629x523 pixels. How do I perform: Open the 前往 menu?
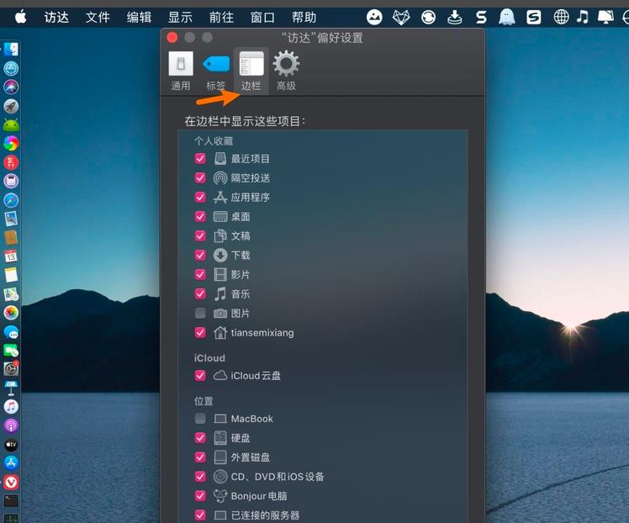pyautogui.click(x=221, y=18)
